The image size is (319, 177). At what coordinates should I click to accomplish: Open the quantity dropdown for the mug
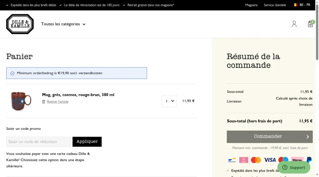click(x=169, y=101)
